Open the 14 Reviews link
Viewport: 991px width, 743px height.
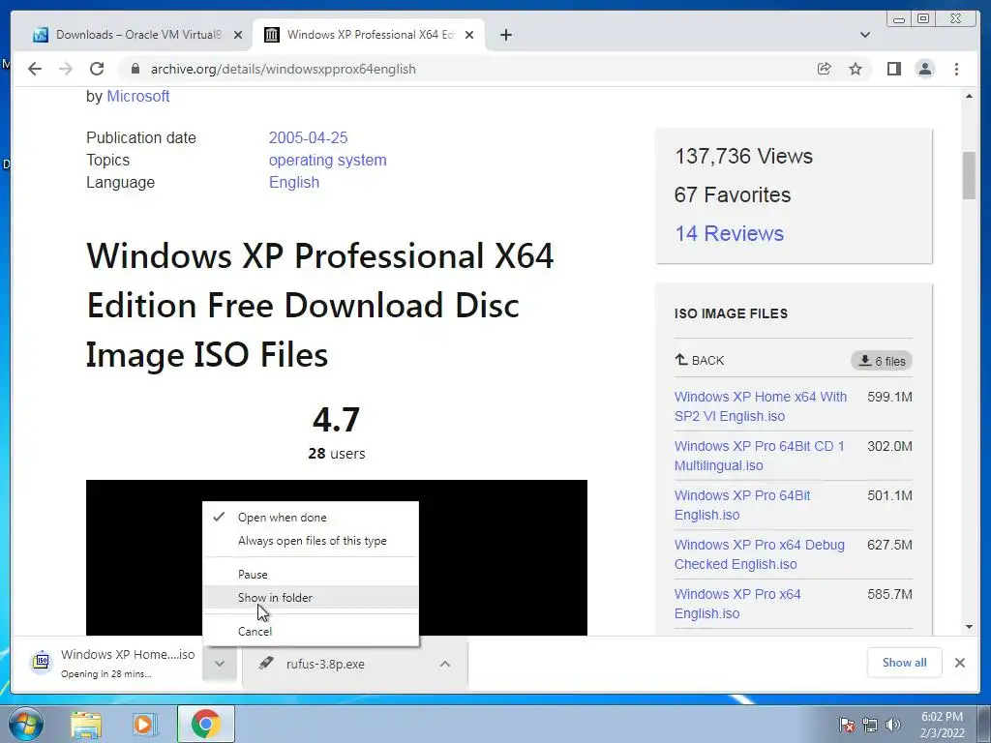pyautogui.click(x=729, y=233)
